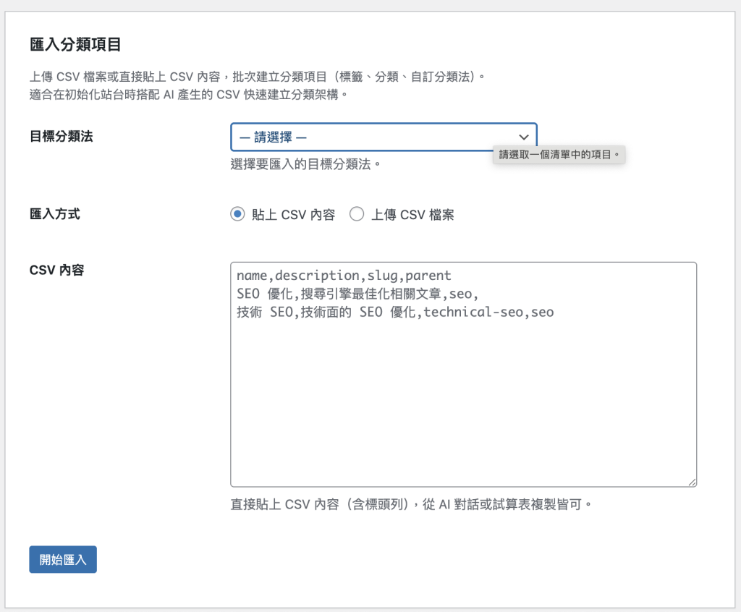Click the empty area of the CSV textarea
Screen dimensions: 741x612
[x=463, y=405]
